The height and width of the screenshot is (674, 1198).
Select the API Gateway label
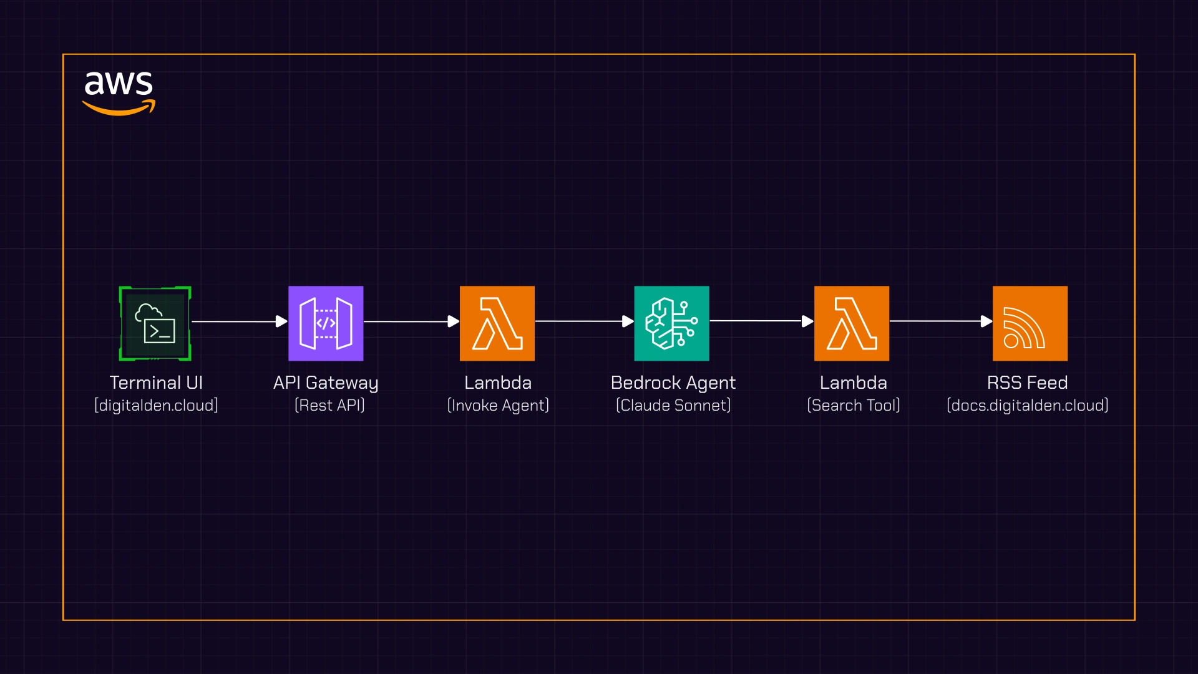pyautogui.click(x=326, y=383)
